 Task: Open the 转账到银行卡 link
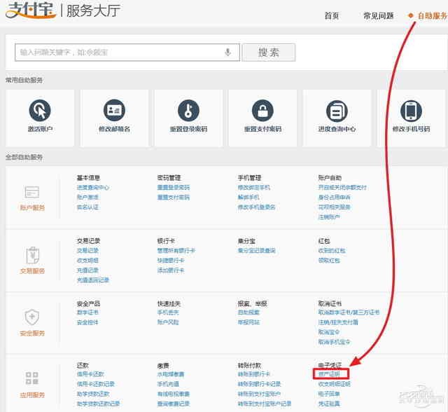[254, 374]
